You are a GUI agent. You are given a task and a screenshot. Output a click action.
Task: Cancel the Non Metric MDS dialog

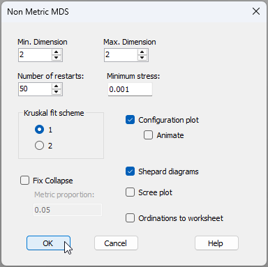point(116,243)
